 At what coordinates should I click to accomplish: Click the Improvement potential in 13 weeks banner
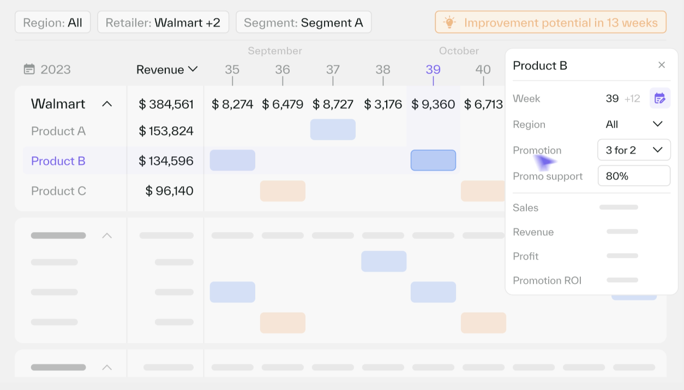click(x=550, y=22)
